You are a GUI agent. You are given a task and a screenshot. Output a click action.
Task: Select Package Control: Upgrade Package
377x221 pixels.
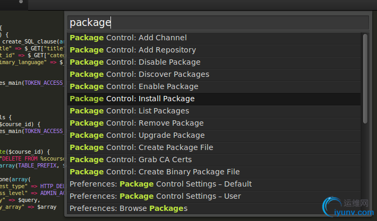[214, 136]
